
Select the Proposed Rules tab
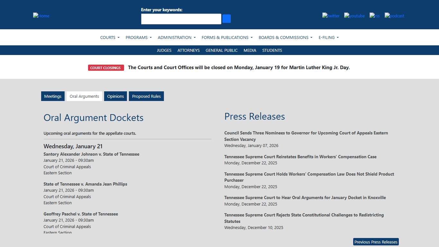click(x=146, y=96)
